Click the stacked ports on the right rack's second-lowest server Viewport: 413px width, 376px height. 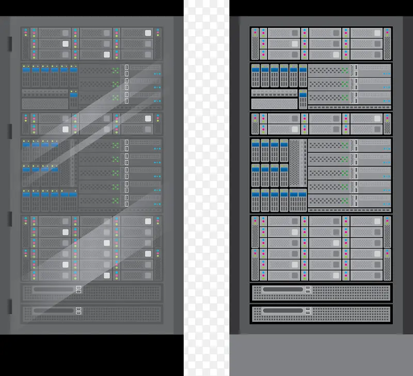[308, 290]
